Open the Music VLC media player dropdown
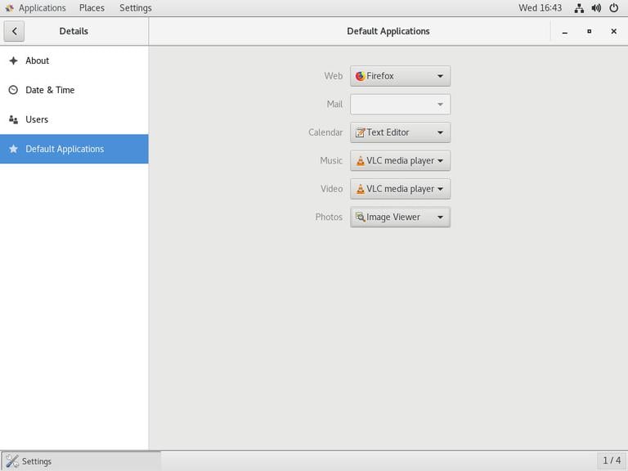Screen dimensions: 628x471 tap(400, 161)
